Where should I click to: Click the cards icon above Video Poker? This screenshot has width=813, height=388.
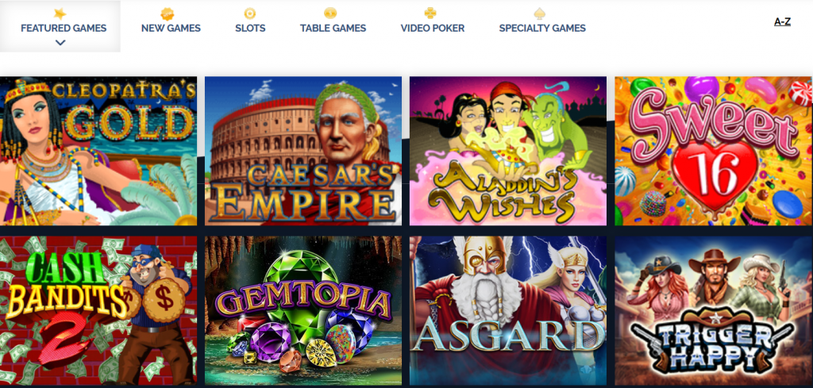430,14
